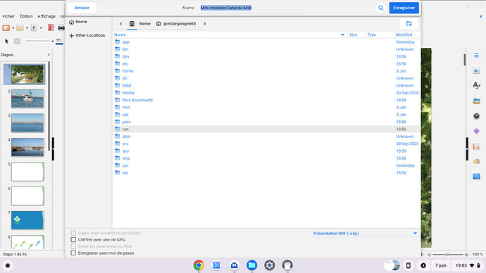486x273 pixels.
Task: Select the arrow selection tool
Action: click(6, 41)
